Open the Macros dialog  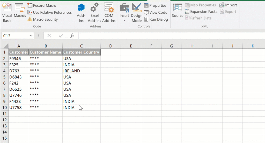20,10
